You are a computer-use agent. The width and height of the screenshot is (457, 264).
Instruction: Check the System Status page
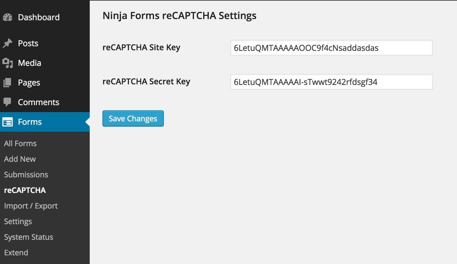[28, 237]
